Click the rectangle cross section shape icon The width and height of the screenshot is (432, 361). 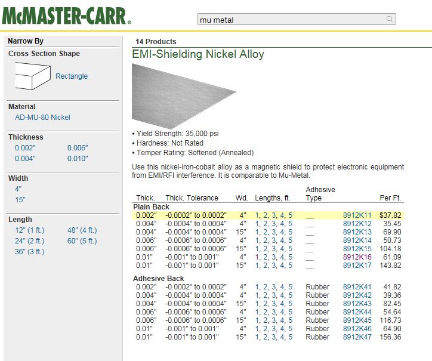click(32, 76)
